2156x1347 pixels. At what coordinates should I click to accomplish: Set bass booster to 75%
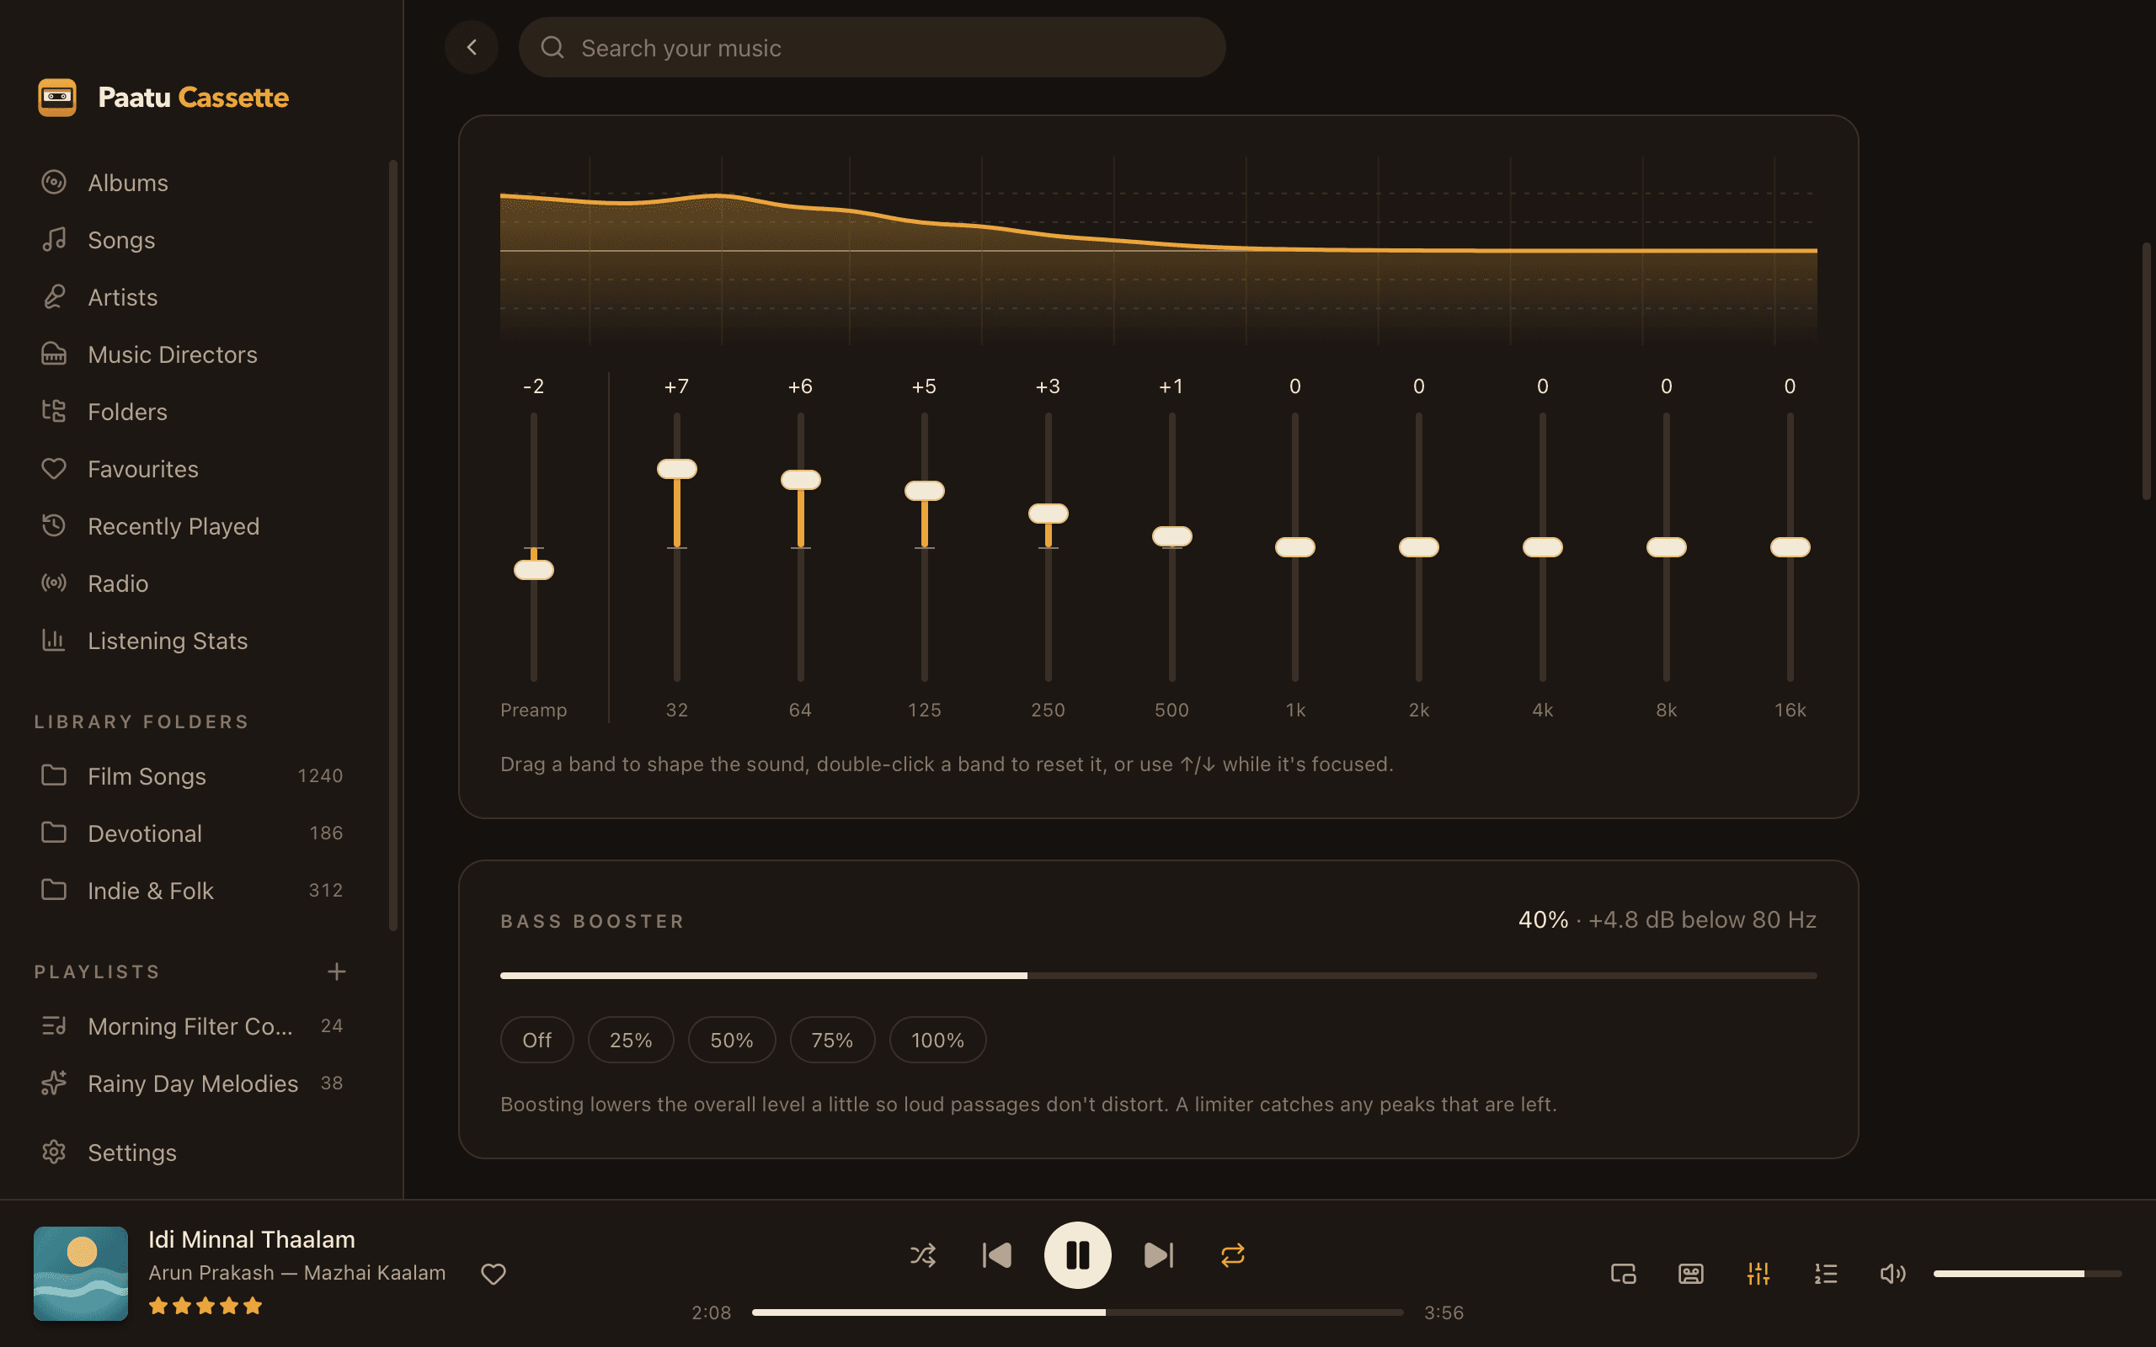tap(832, 1040)
